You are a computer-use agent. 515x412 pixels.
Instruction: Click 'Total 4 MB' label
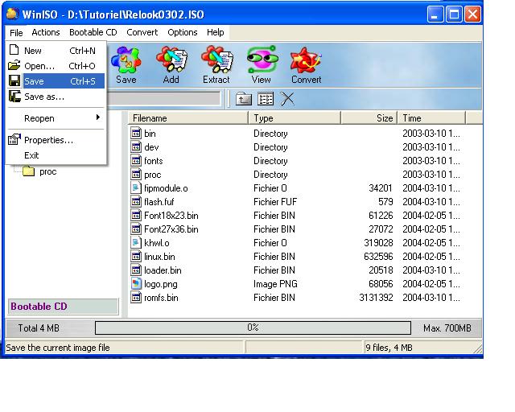pyautogui.click(x=39, y=328)
